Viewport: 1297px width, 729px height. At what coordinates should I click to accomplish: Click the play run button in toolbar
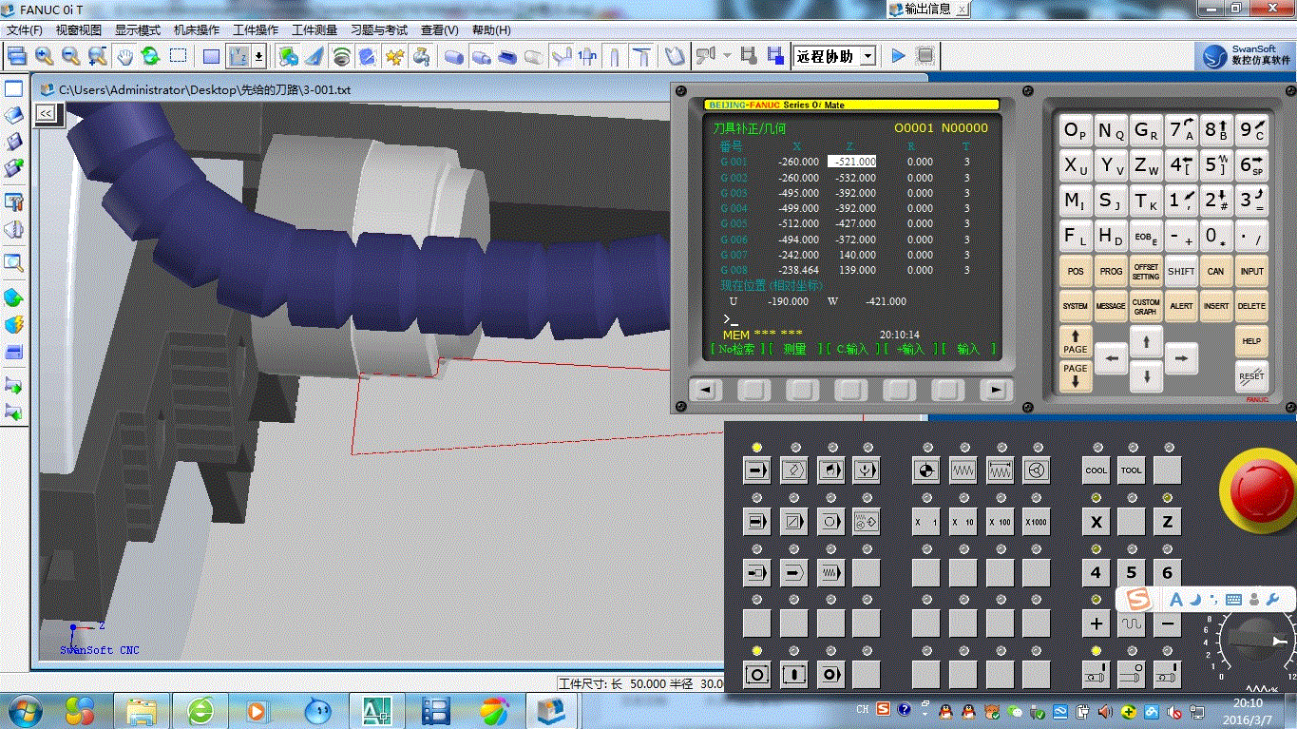click(898, 56)
